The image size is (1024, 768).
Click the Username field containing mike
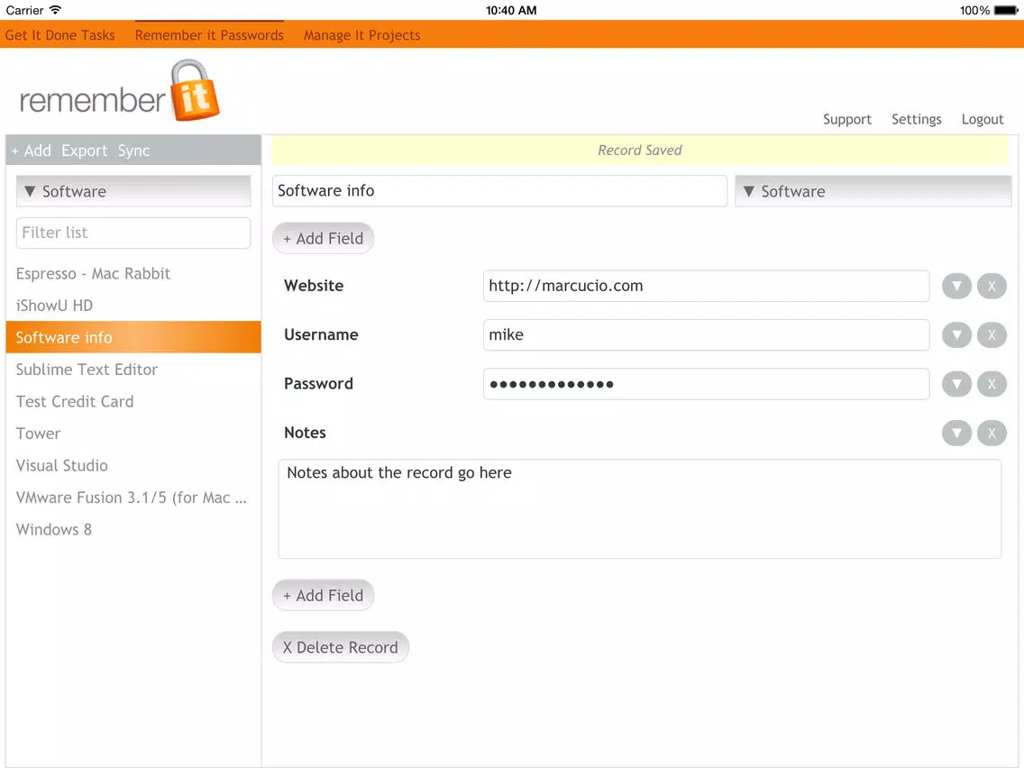[706, 335]
